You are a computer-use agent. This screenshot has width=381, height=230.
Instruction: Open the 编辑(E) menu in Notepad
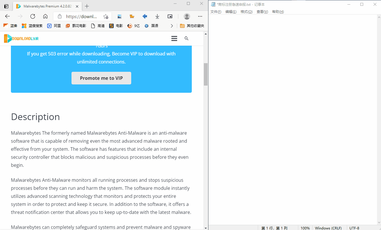pyautogui.click(x=231, y=12)
